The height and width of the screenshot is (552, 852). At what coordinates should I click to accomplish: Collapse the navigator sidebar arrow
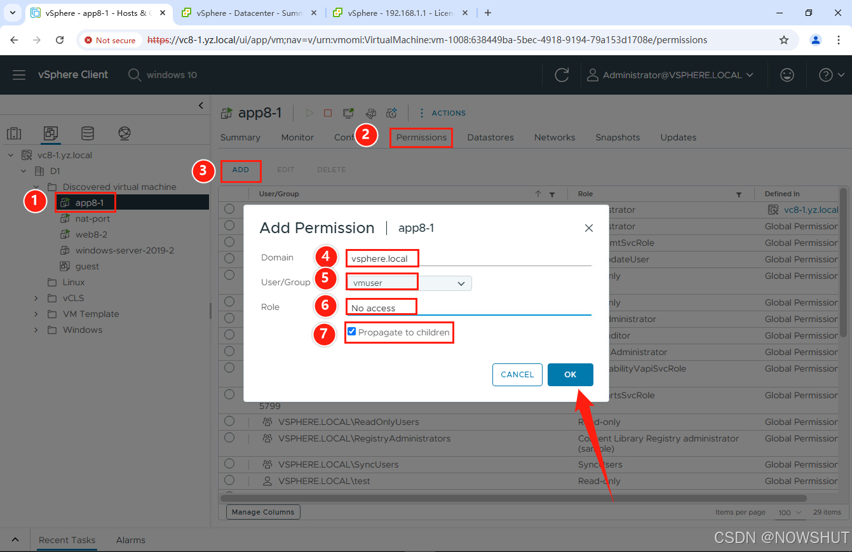click(x=201, y=105)
